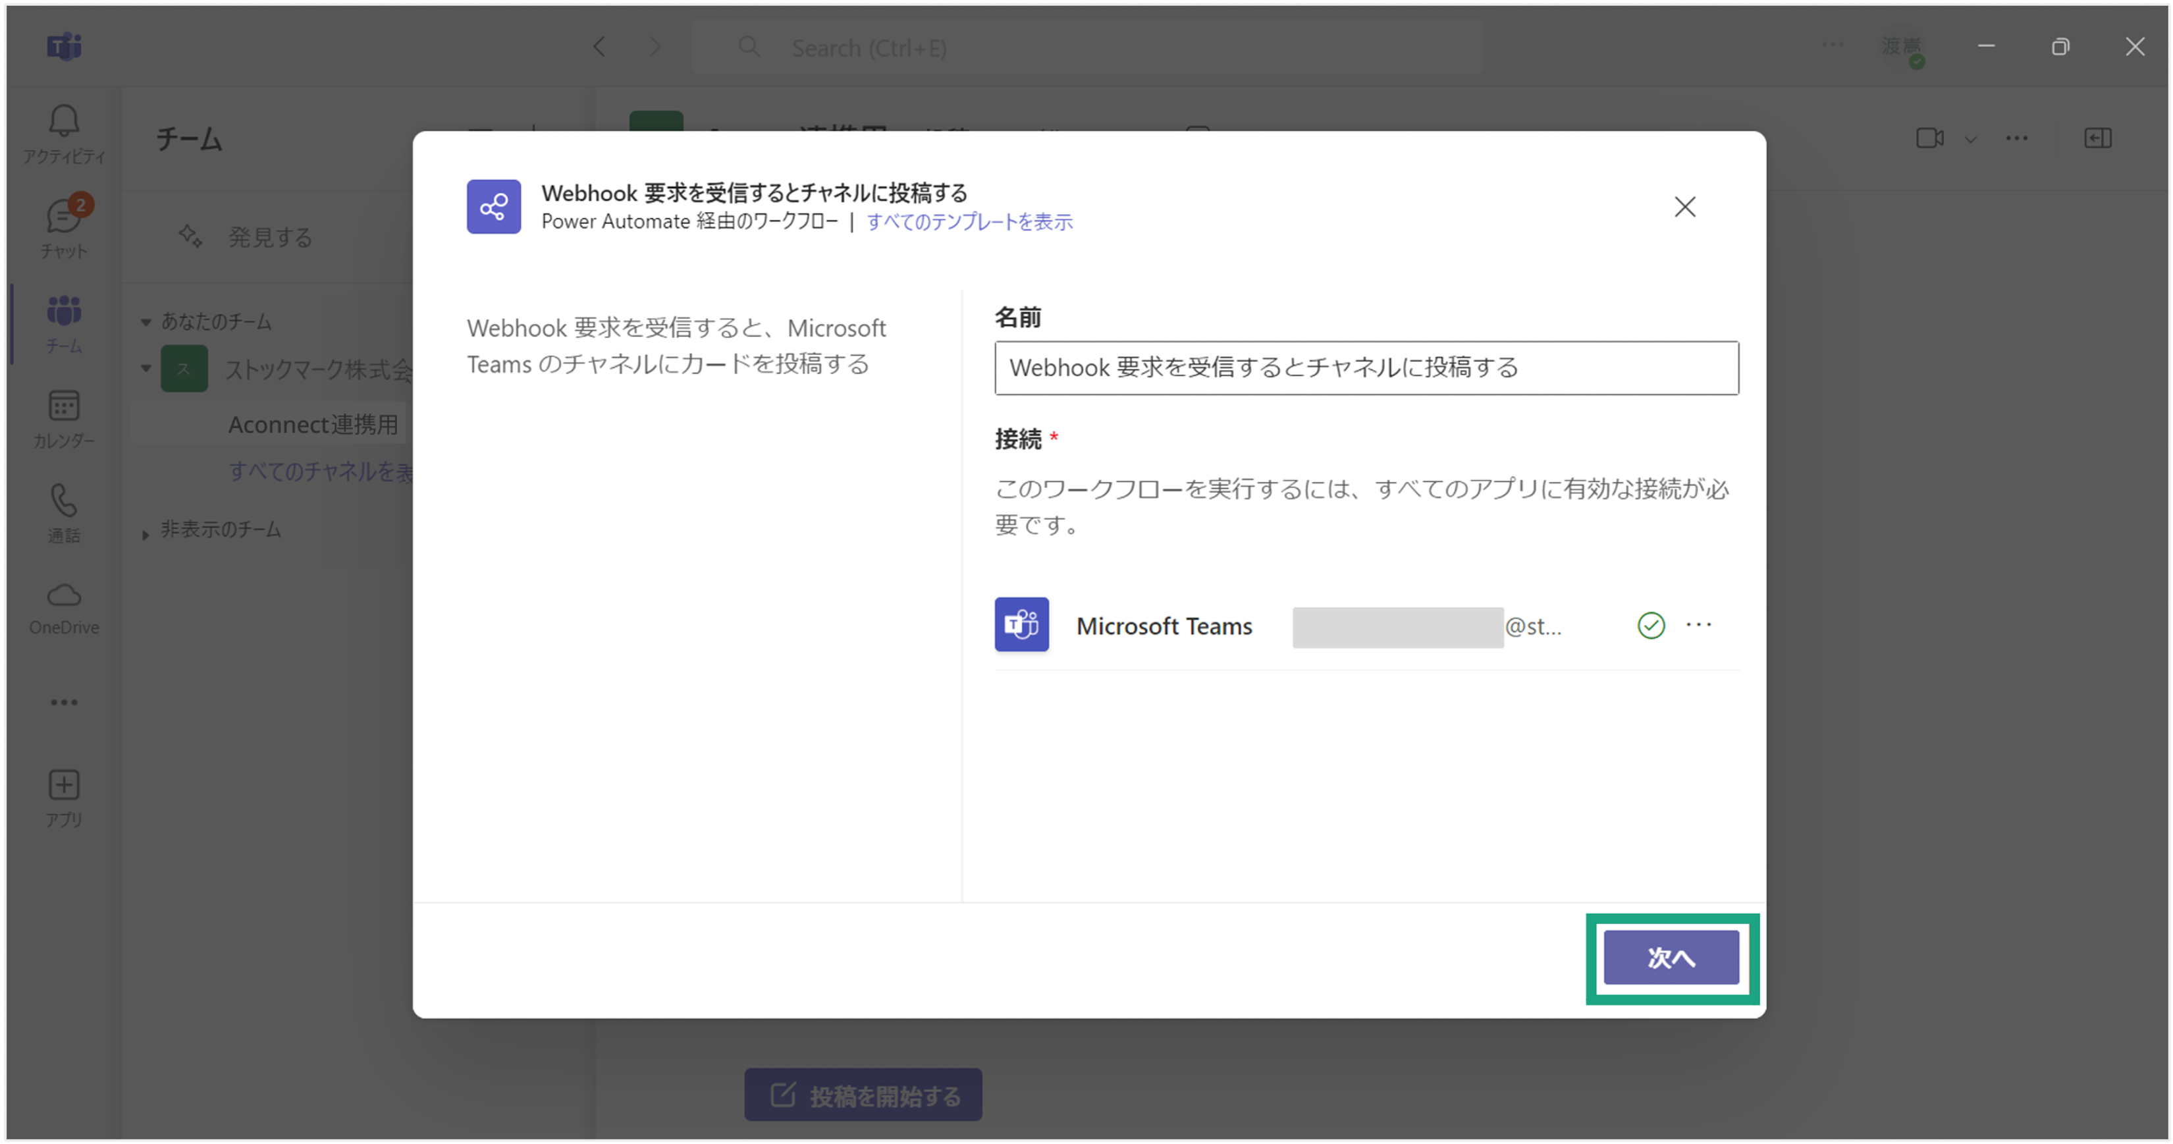Click the Microsoft Teams connection icon

click(1021, 625)
